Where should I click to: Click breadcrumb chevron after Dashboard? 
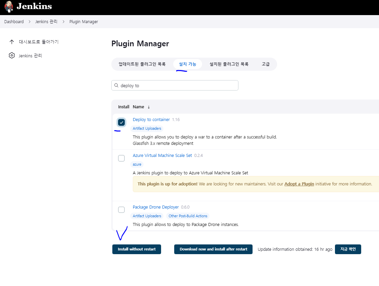(30, 22)
